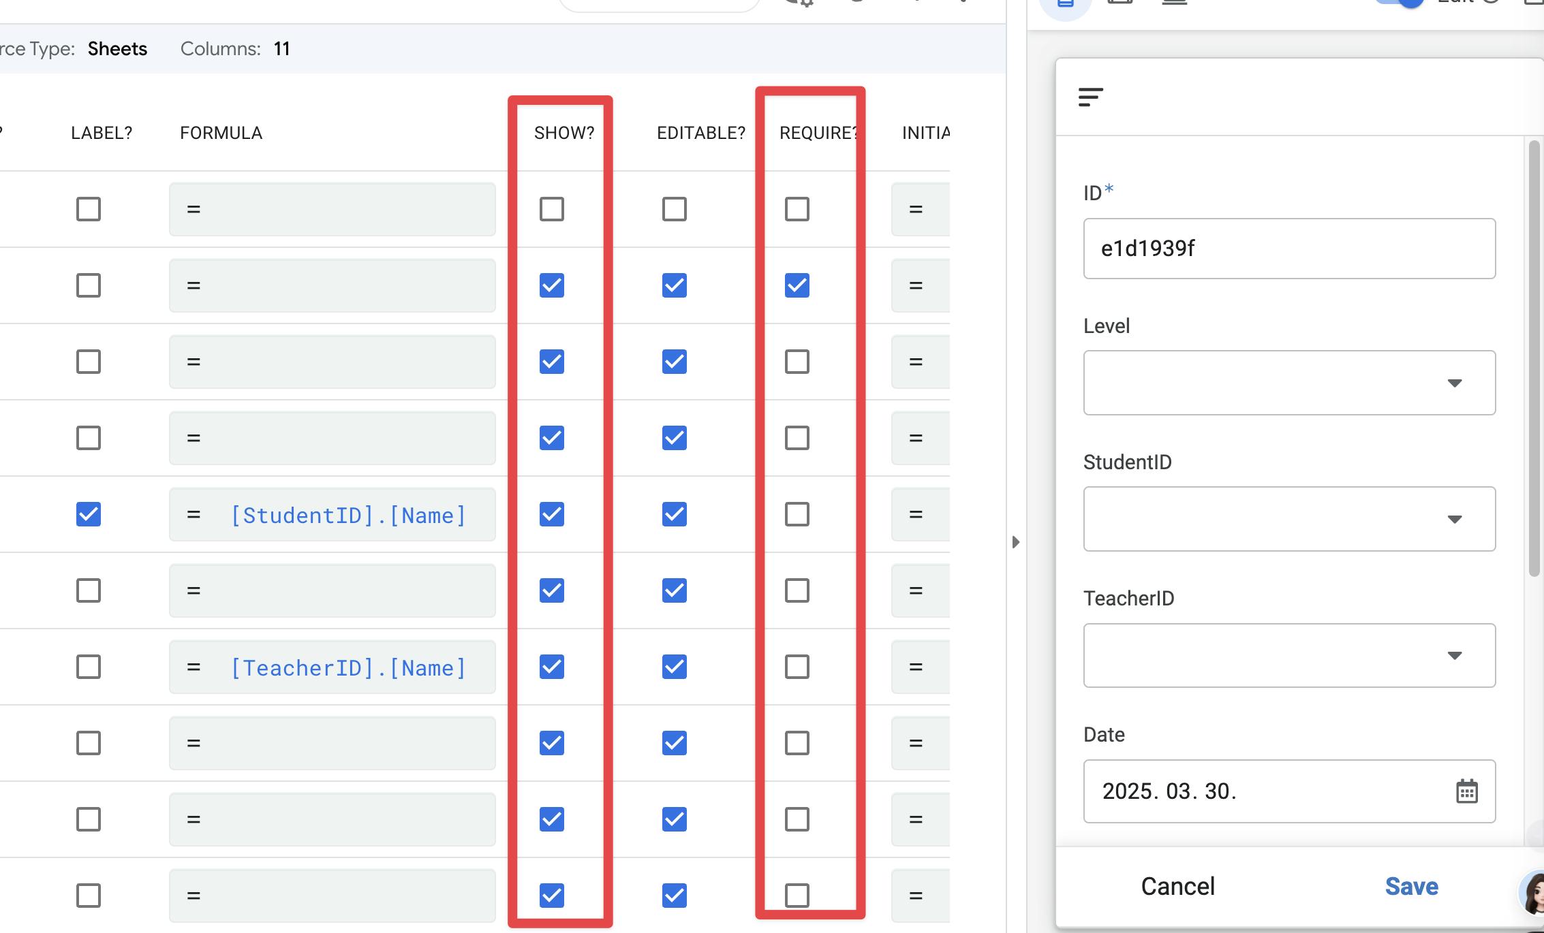Image resolution: width=1544 pixels, height=933 pixels.
Task: Collapse the preview panel with the arrow handle
Action: click(1016, 542)
